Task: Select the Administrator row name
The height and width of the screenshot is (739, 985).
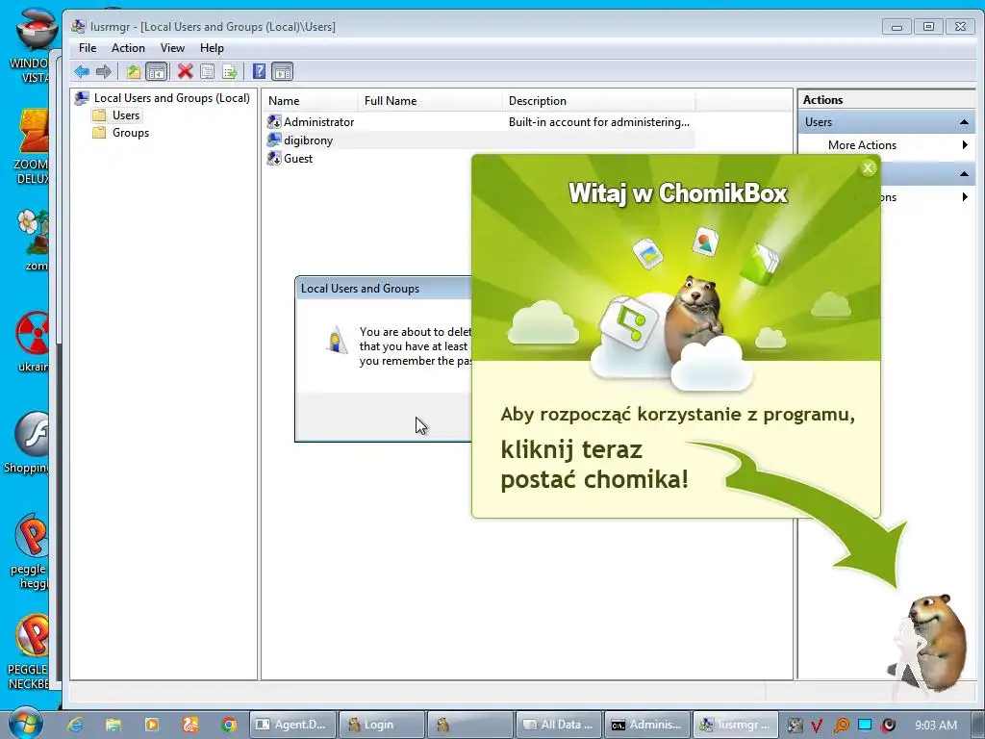Action: 318,122
